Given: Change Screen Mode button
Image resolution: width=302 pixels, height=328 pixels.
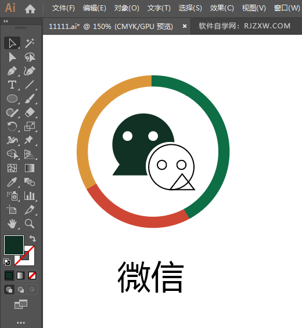Looking at the screenshot, I should pos(21,304).
